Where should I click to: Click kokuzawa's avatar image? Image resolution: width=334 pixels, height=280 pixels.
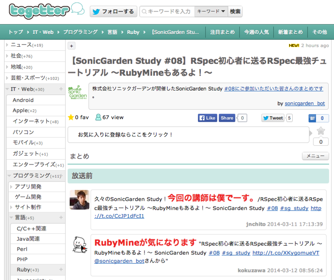click(80, 245)
